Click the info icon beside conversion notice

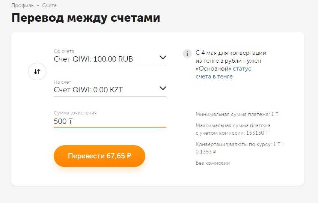pos(187,53)
